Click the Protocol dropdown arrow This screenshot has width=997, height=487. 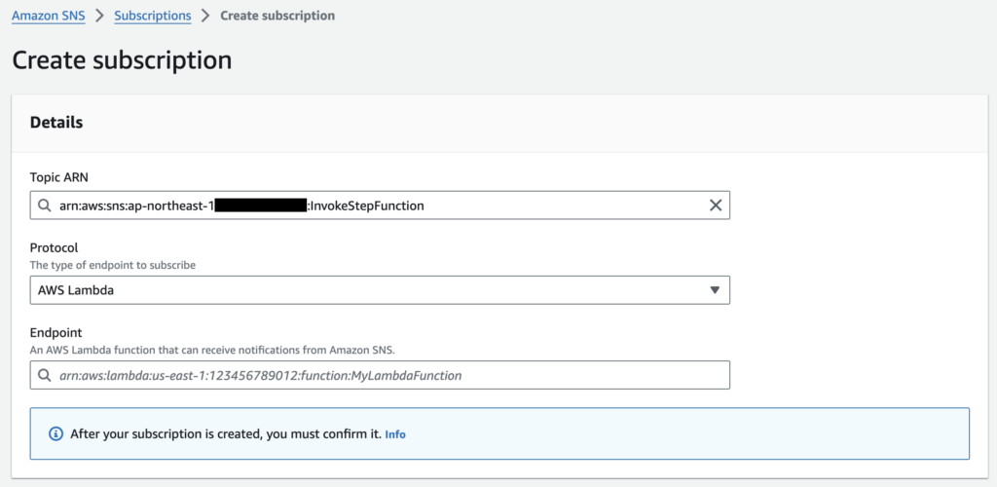(x=714, y=290)
